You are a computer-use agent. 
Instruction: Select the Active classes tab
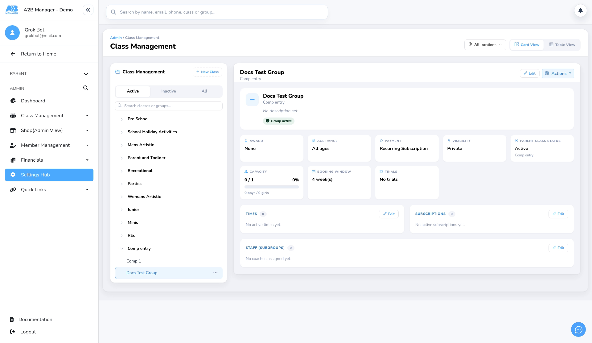[x=133, y=91]
